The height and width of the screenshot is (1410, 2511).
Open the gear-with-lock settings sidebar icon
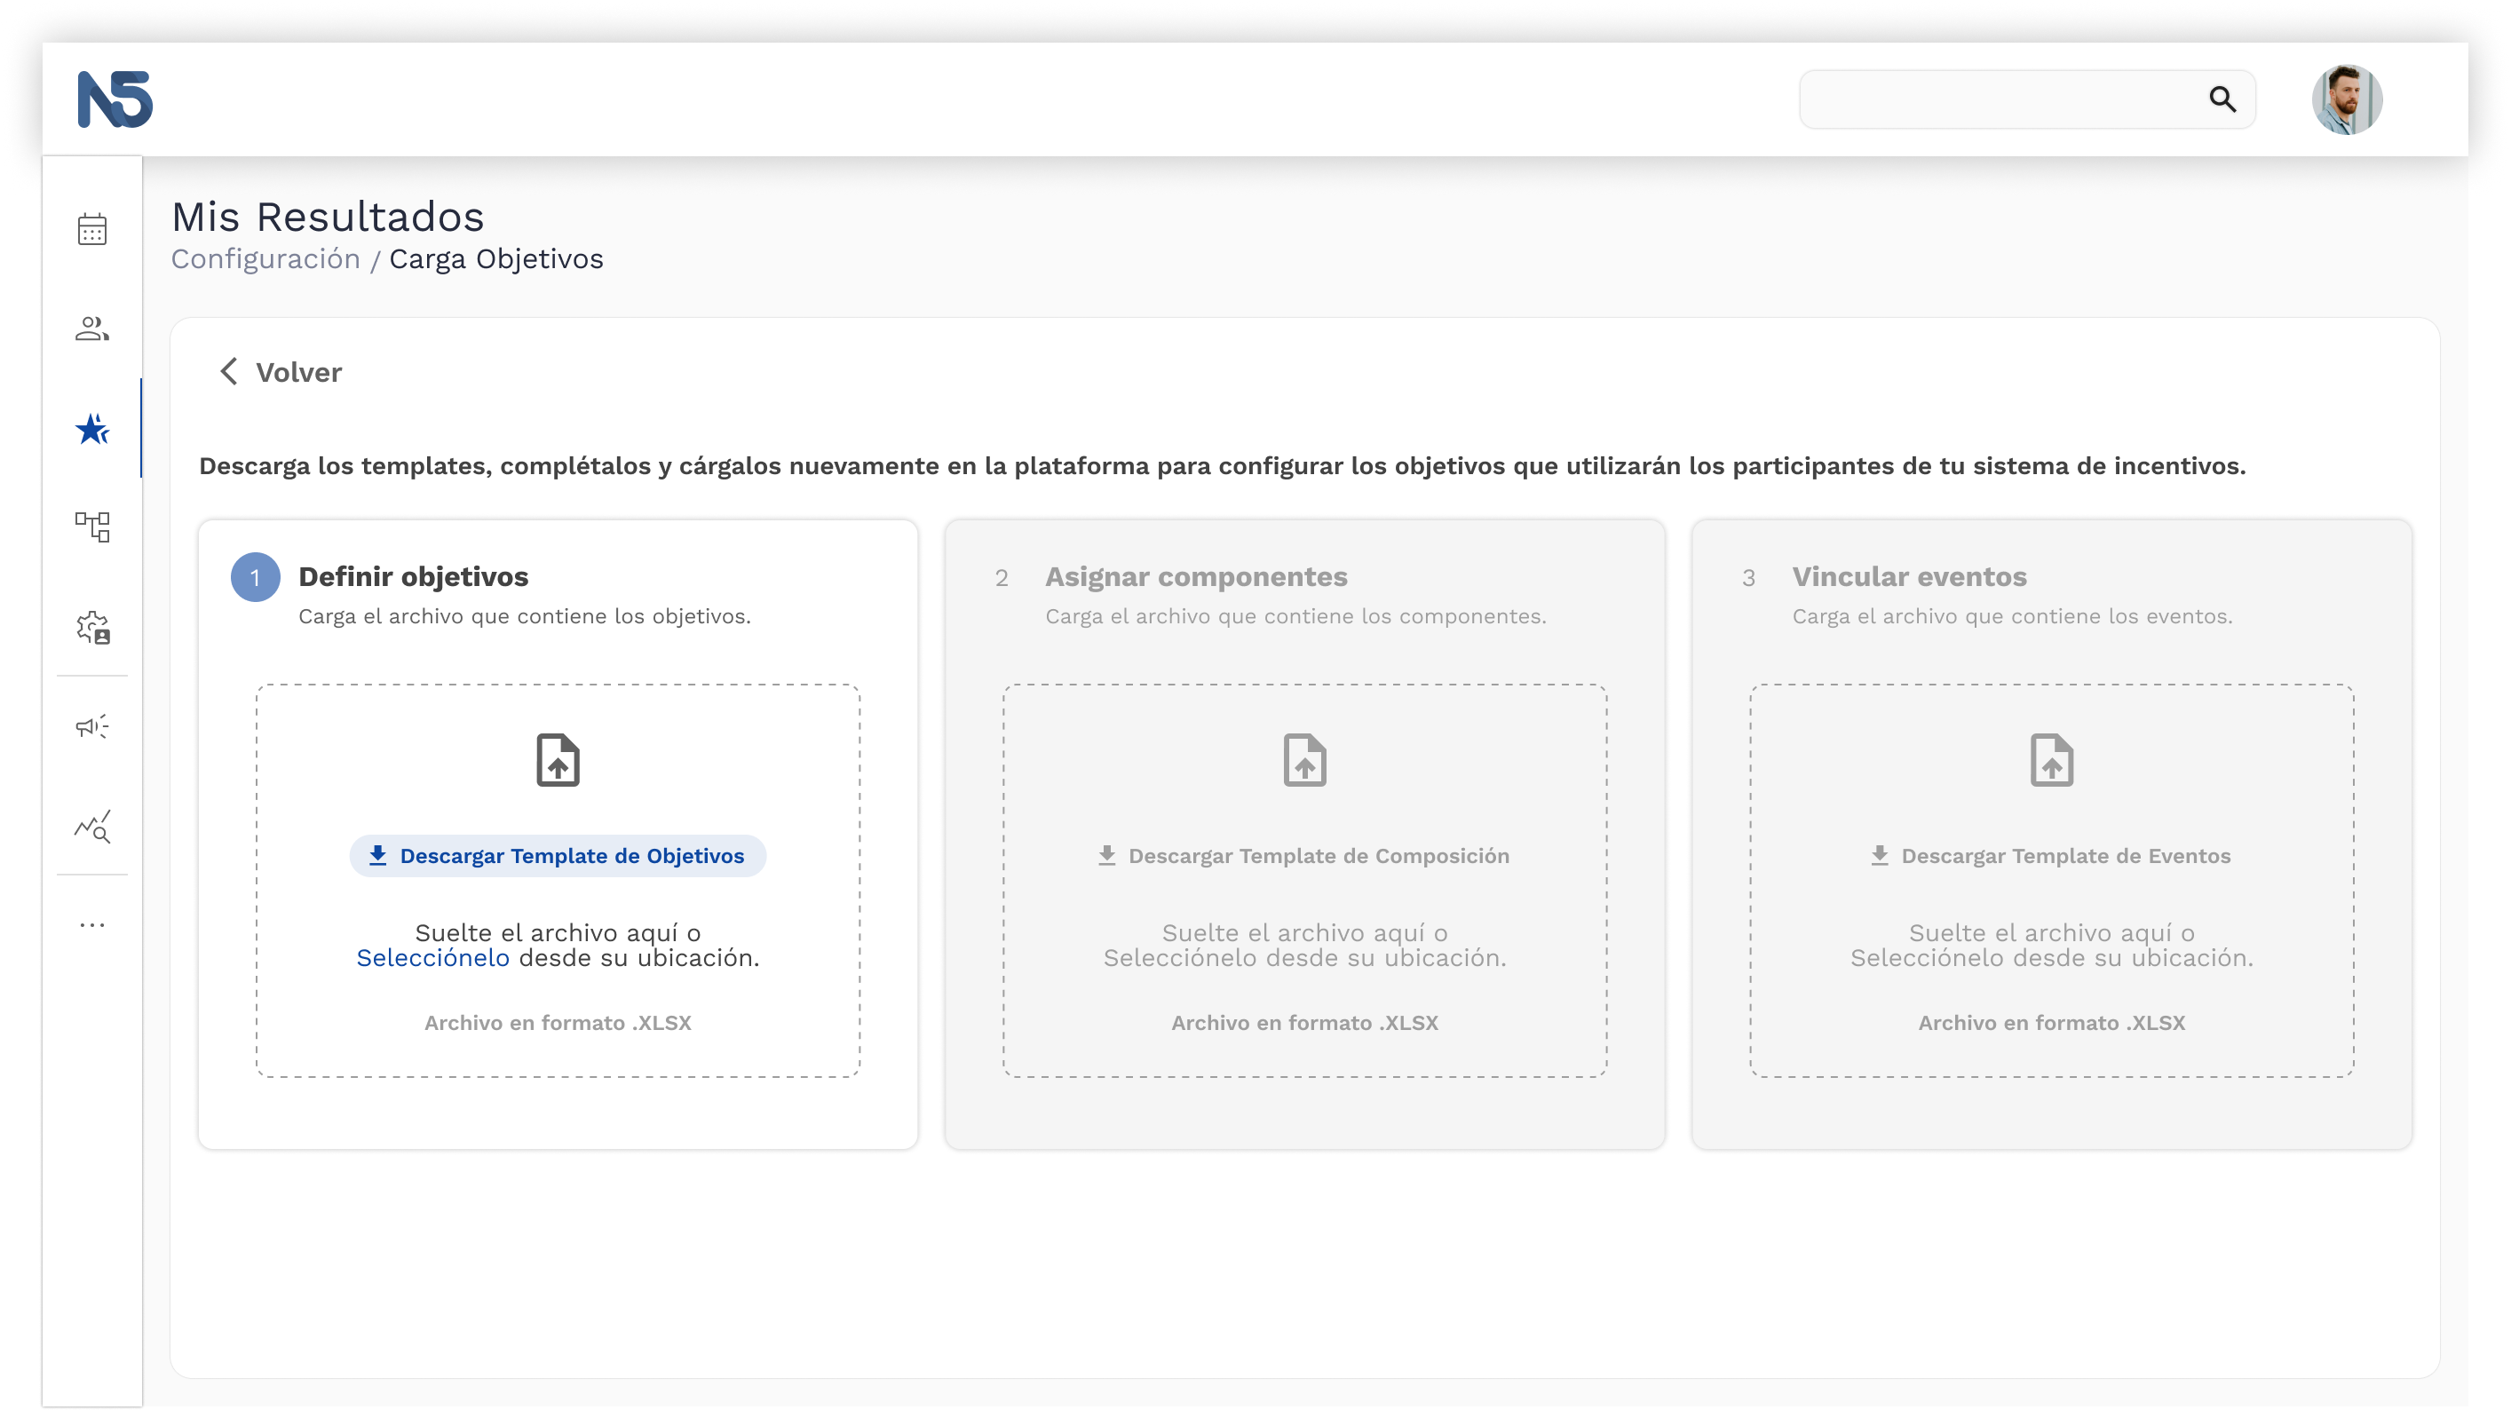(92, 627)
